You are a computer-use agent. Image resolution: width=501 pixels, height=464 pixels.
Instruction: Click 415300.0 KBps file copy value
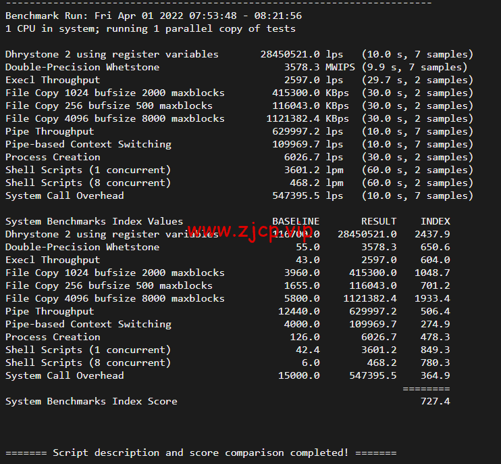[x=311, y=93]
